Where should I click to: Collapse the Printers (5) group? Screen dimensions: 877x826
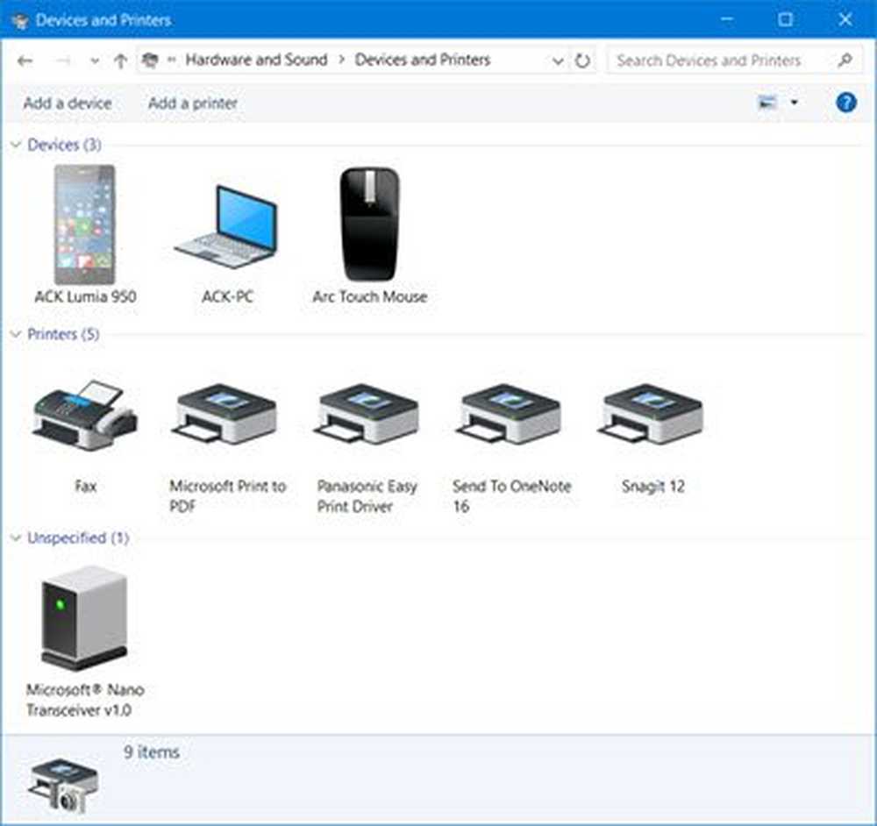[x=16, y=334]
